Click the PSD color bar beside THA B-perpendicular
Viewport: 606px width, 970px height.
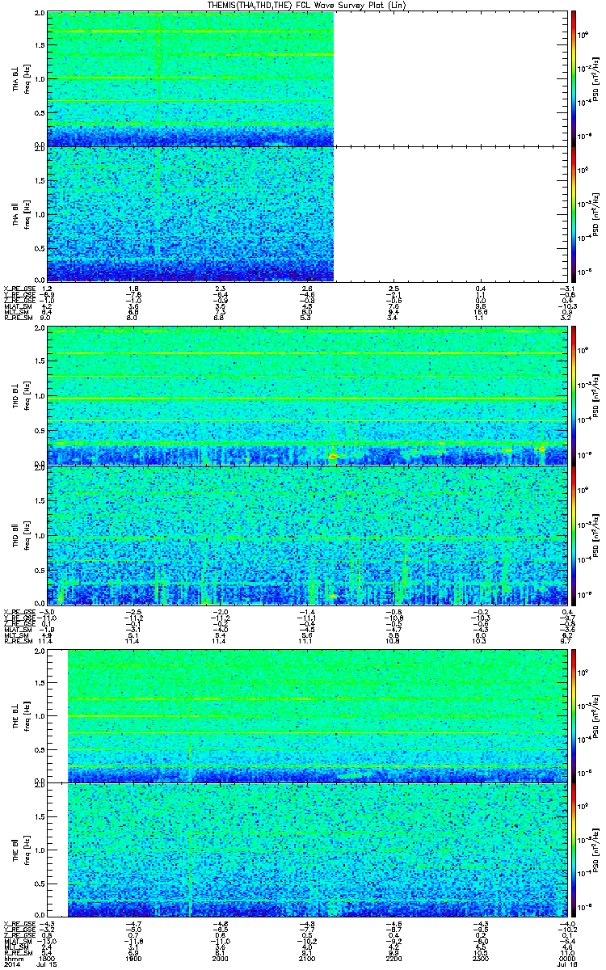(x=574, y=78)
